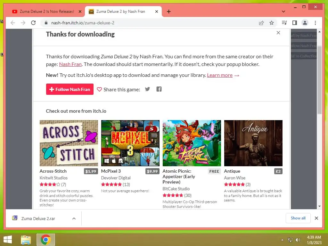
Task: Open the media control icon
Action: pyautogui.click(x=284, y=23)
